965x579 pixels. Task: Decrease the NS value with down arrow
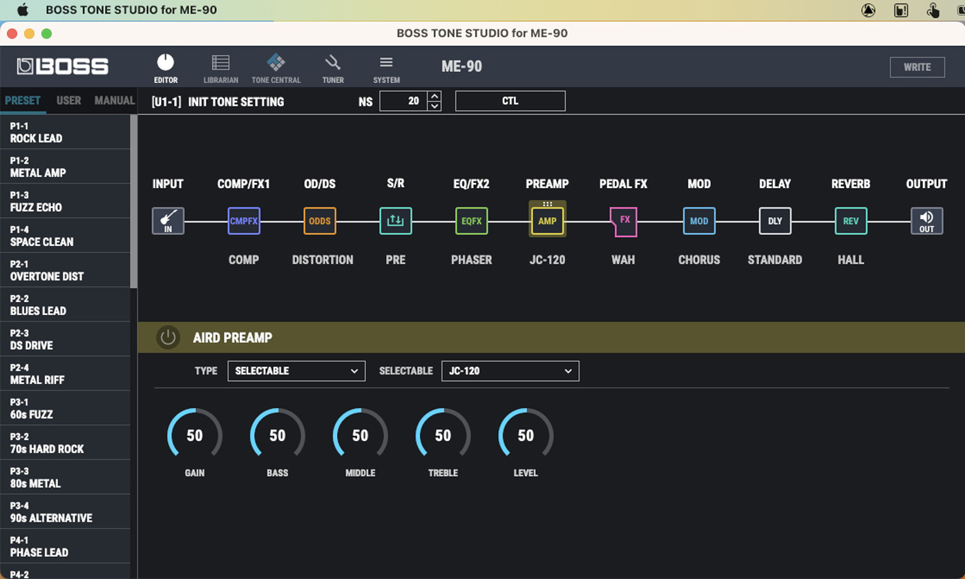(434, 106)
